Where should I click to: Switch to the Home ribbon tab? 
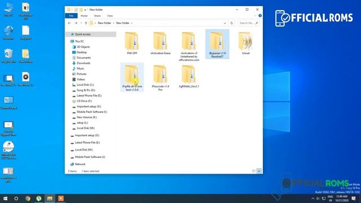84,16
